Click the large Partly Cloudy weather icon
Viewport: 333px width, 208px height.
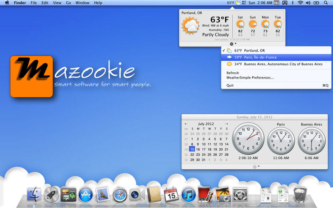[x=191, y=25]
